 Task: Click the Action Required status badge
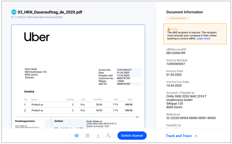(178, 18)
